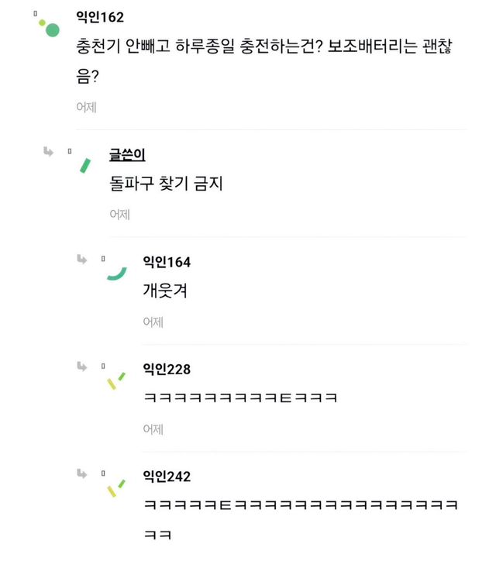Click the reply arrow beside 익인164

(82, 259)
